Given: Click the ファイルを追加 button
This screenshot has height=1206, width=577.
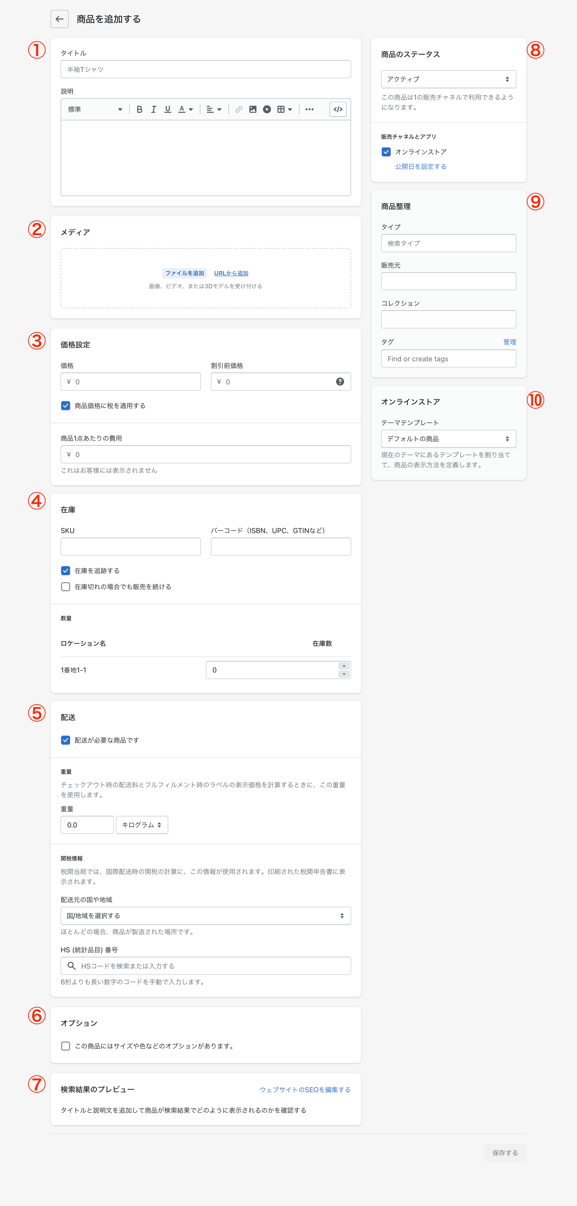Looking at the screenshot, I should click(x=184, y=273).
